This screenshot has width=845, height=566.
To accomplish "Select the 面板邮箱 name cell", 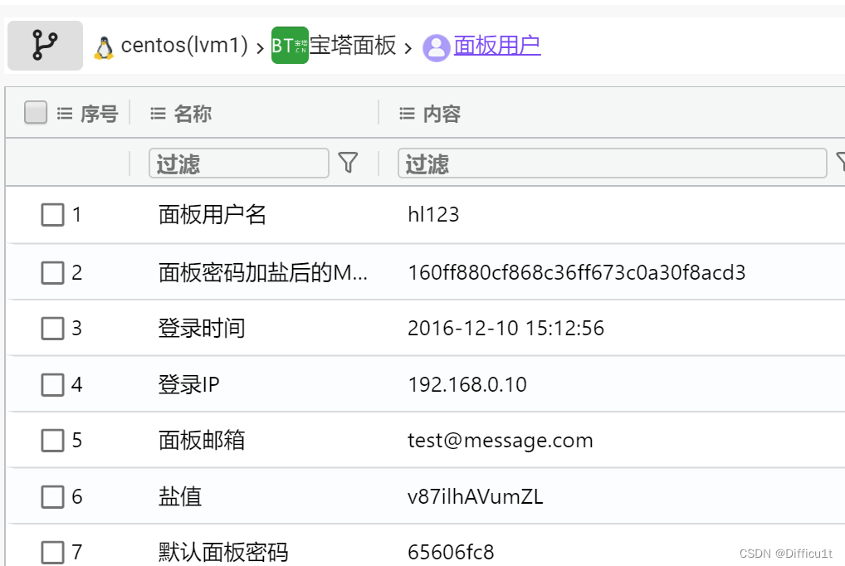I will click(x=202, y=441).
